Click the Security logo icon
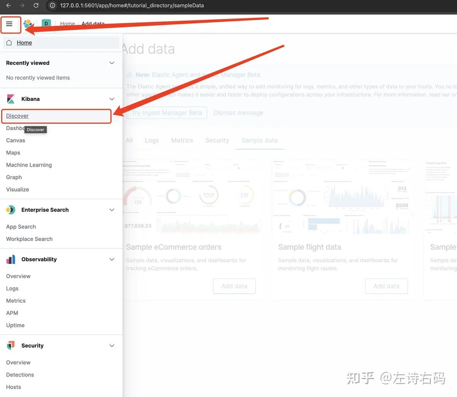Viewport: 457px width, 397px height. (11, 346)
